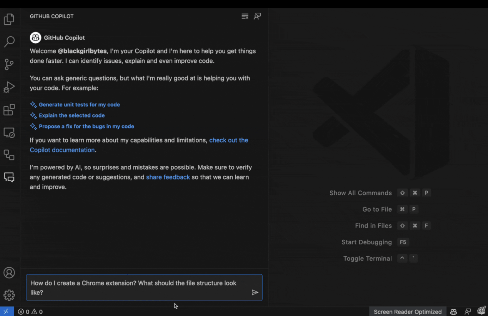488x316 pixels.
Task: Open the Manage gear menu
Action: pos(9,295)
